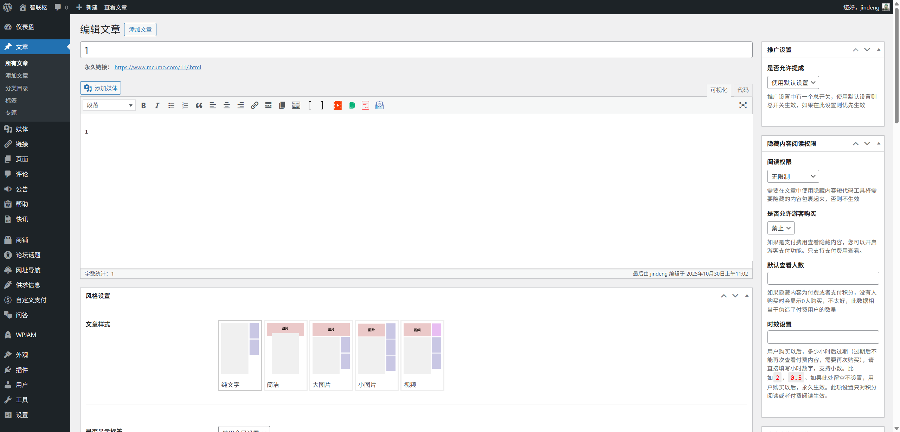This screenshot has height=432, width=900.
Task: Collapse the 风格设置 panel
Action: click(747, 296)
